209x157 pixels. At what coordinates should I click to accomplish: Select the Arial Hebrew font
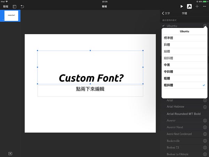(176, 107)
